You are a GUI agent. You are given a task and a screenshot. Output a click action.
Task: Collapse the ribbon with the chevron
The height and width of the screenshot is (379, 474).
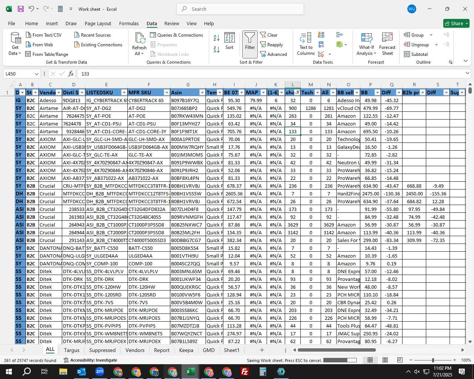click(x=465, y=61)
